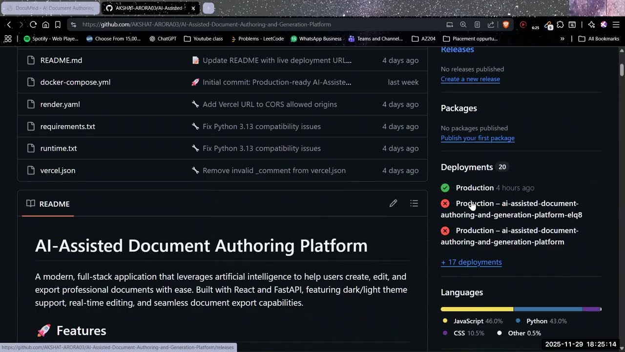This screenshot has height=352, width=625.
Task: Bookmark this page with the bookmark icon
Action: (x=58, y=24)
